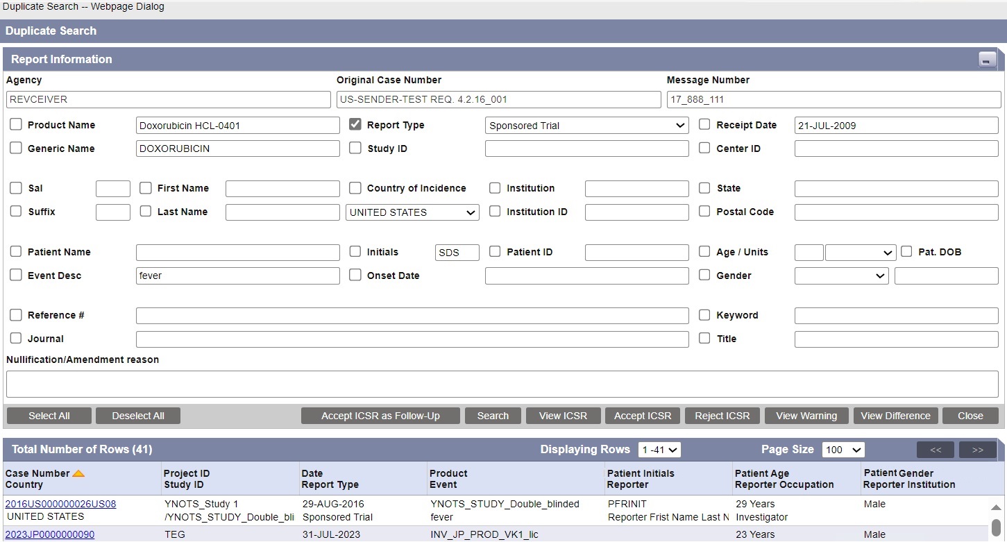The image size is (1007, 542).
Task: Click the PFRINIT patient initials cell
Action: coord(627,504)
